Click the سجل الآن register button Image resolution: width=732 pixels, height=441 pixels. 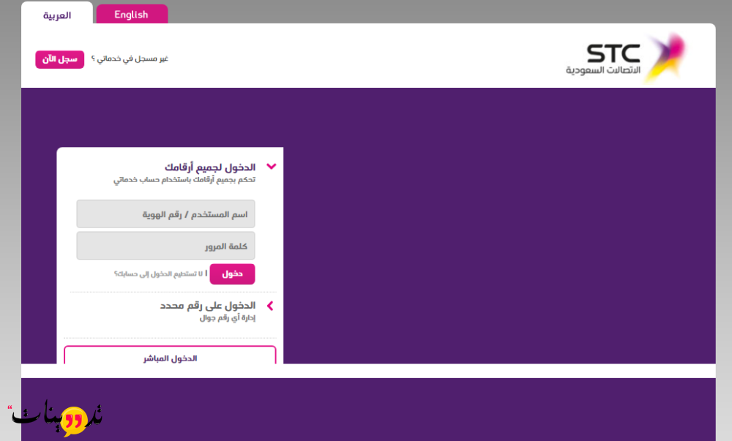[59, 59]
